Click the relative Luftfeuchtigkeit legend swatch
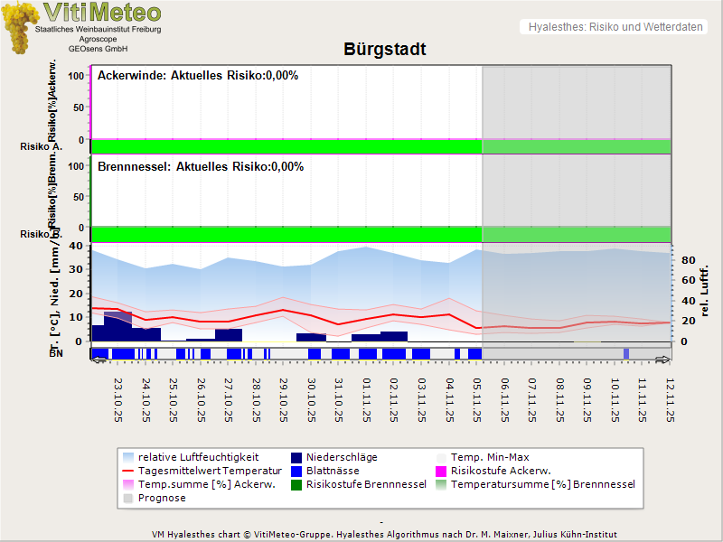The width and height of the screenshot is (723, 542). tap(128, 458)
